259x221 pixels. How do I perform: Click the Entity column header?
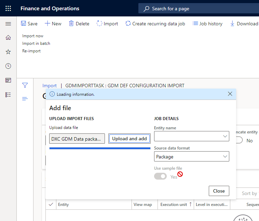coord(94,205)
